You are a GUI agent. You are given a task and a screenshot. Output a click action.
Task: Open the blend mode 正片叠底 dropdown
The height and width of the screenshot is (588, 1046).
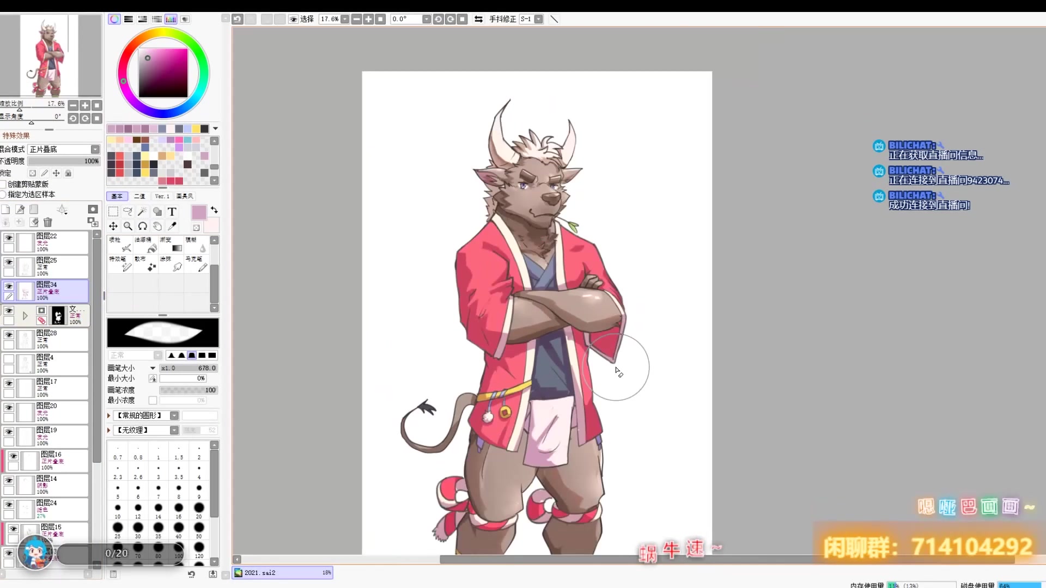click(95, 149)
